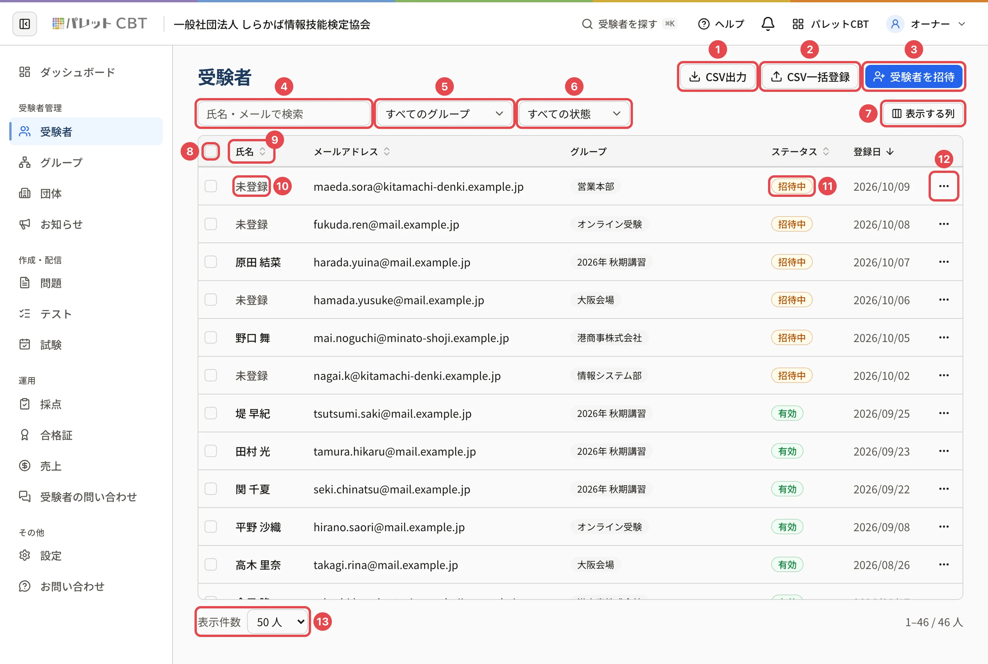
Task: Collapse the sidebar with the panel toggle icon
Action: click(25, 24)
